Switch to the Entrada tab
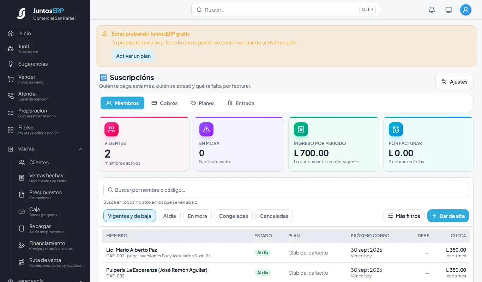 (241, 103)
